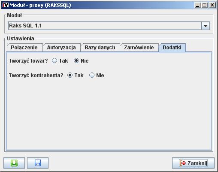Screen dimensions: 218x172
Task: Select the Zamówienie tab
Action: [139, 48]
